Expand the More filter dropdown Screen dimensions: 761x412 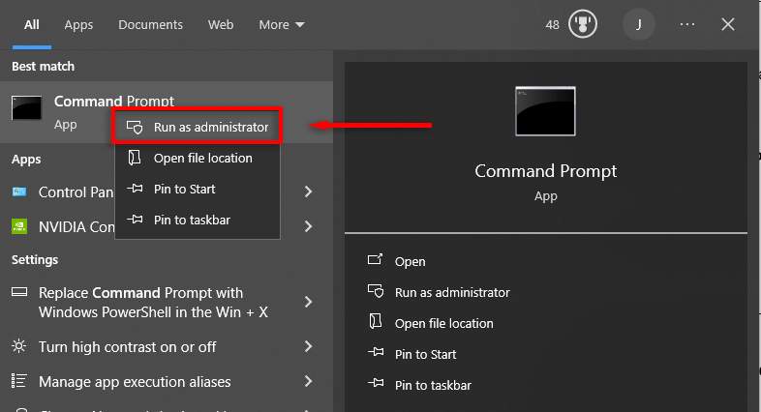coord(282,24)
